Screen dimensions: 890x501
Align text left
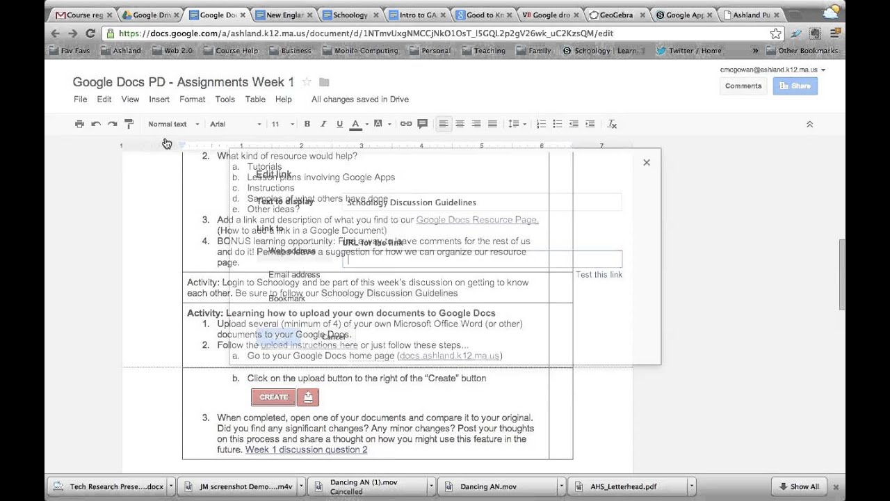(x=443, y=124)
